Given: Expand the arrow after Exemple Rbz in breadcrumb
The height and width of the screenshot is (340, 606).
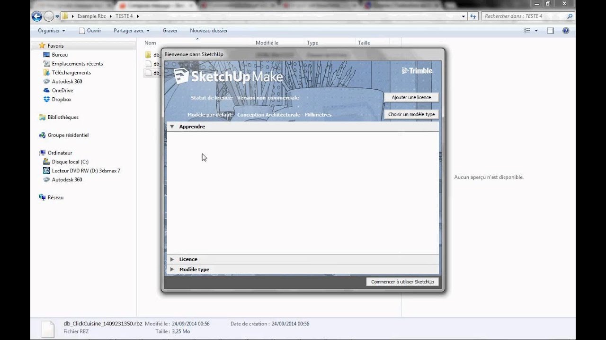Looking at the screenshot, I should pyautogui.click(x=111, y=16).
